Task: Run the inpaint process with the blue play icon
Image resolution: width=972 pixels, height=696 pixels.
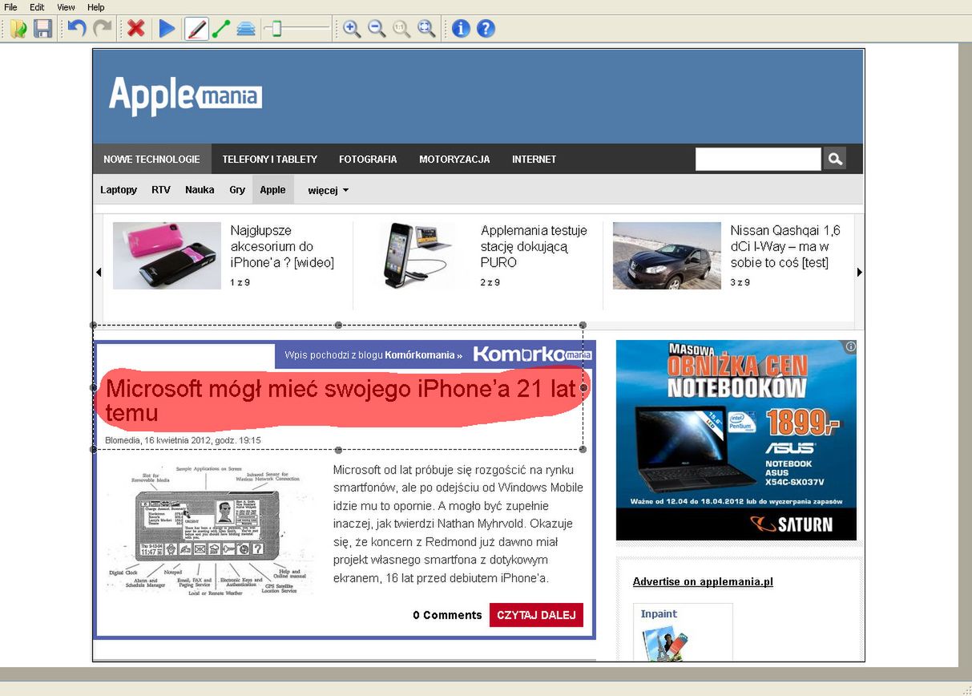Action: (167, 29)
